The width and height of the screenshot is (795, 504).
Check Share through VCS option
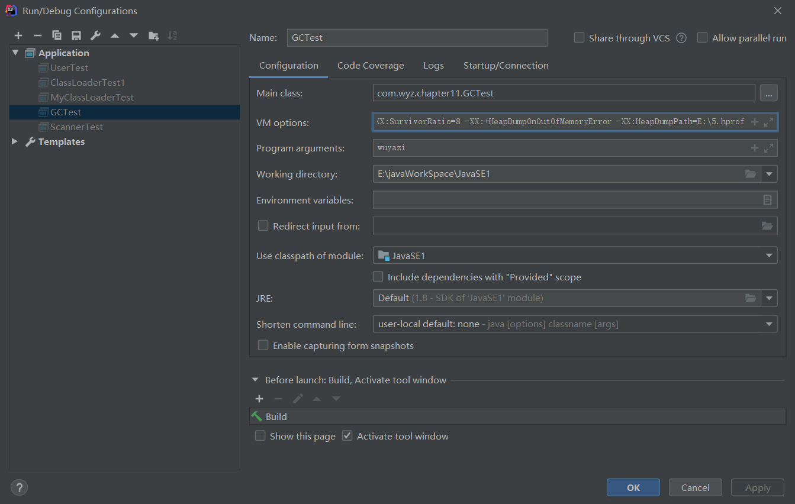(580, 38)
